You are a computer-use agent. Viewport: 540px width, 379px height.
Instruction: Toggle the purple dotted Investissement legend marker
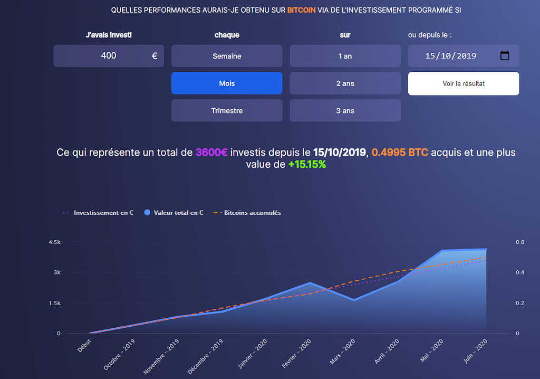(66, 213)
